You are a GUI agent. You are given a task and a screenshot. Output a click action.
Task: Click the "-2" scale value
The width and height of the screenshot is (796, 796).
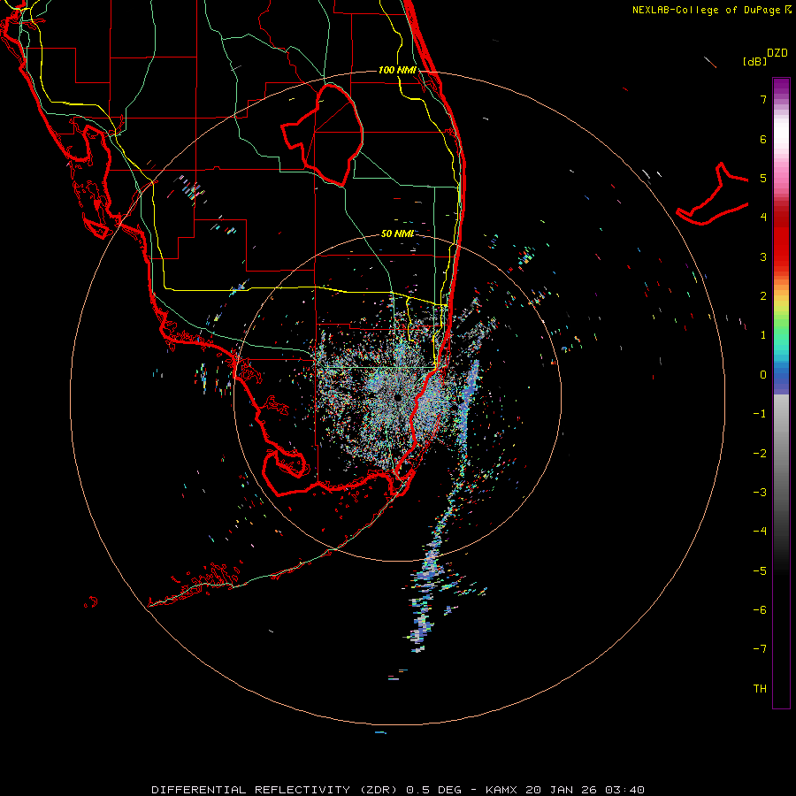click(760, 454)
